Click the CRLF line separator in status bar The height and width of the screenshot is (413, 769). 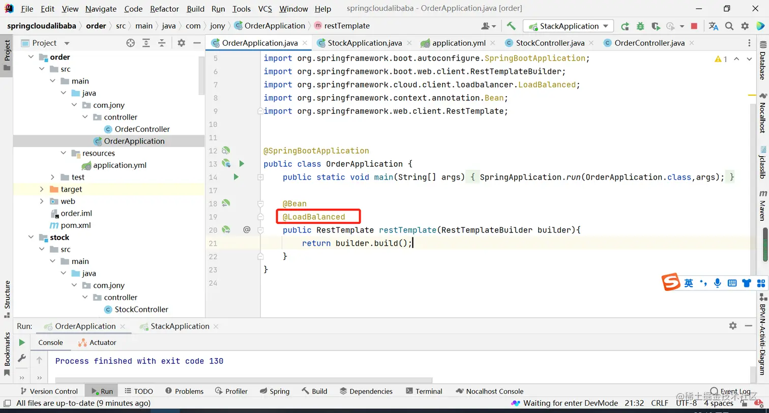click(x=660, y=403)
